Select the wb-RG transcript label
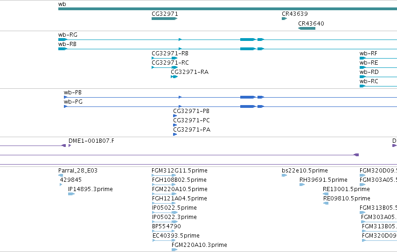This screenshot has height=252, width=397. click(68, 35)
